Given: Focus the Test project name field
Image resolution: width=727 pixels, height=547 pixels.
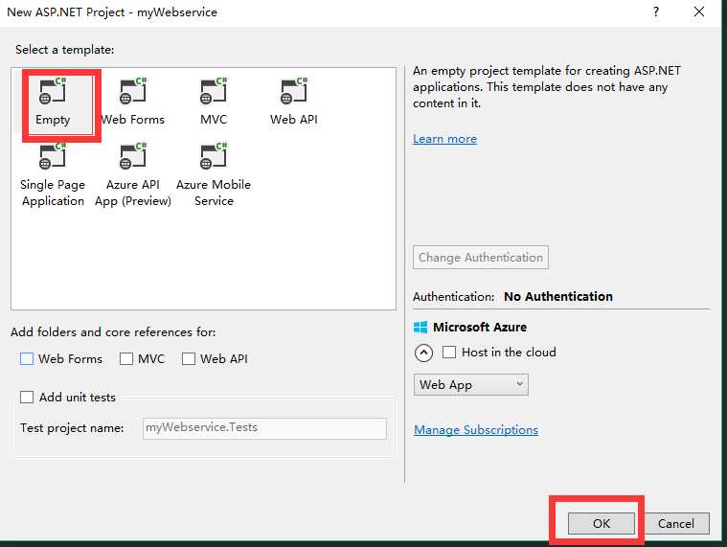Looking at the screenshot, I should tap(264, 428).
